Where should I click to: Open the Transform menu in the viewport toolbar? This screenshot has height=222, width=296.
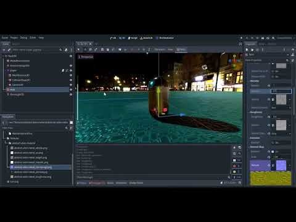coord(160,49)
